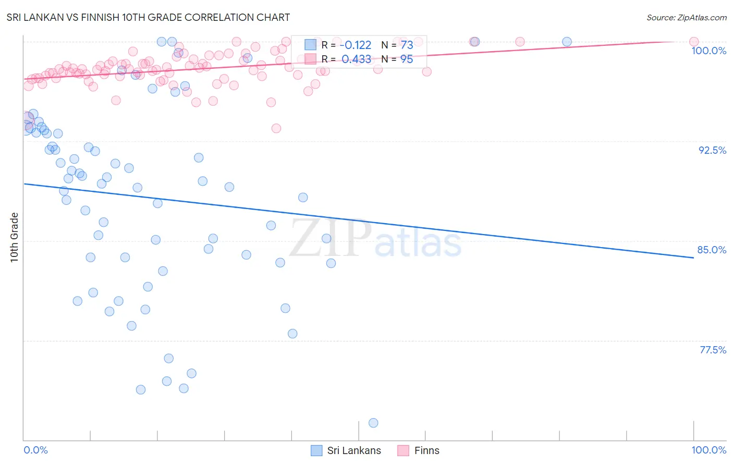Click the blue data point at far right top

pos(567,42)
